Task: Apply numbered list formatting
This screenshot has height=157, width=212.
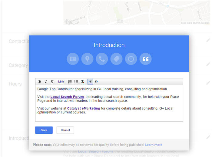Action: [x=70, y=82]
